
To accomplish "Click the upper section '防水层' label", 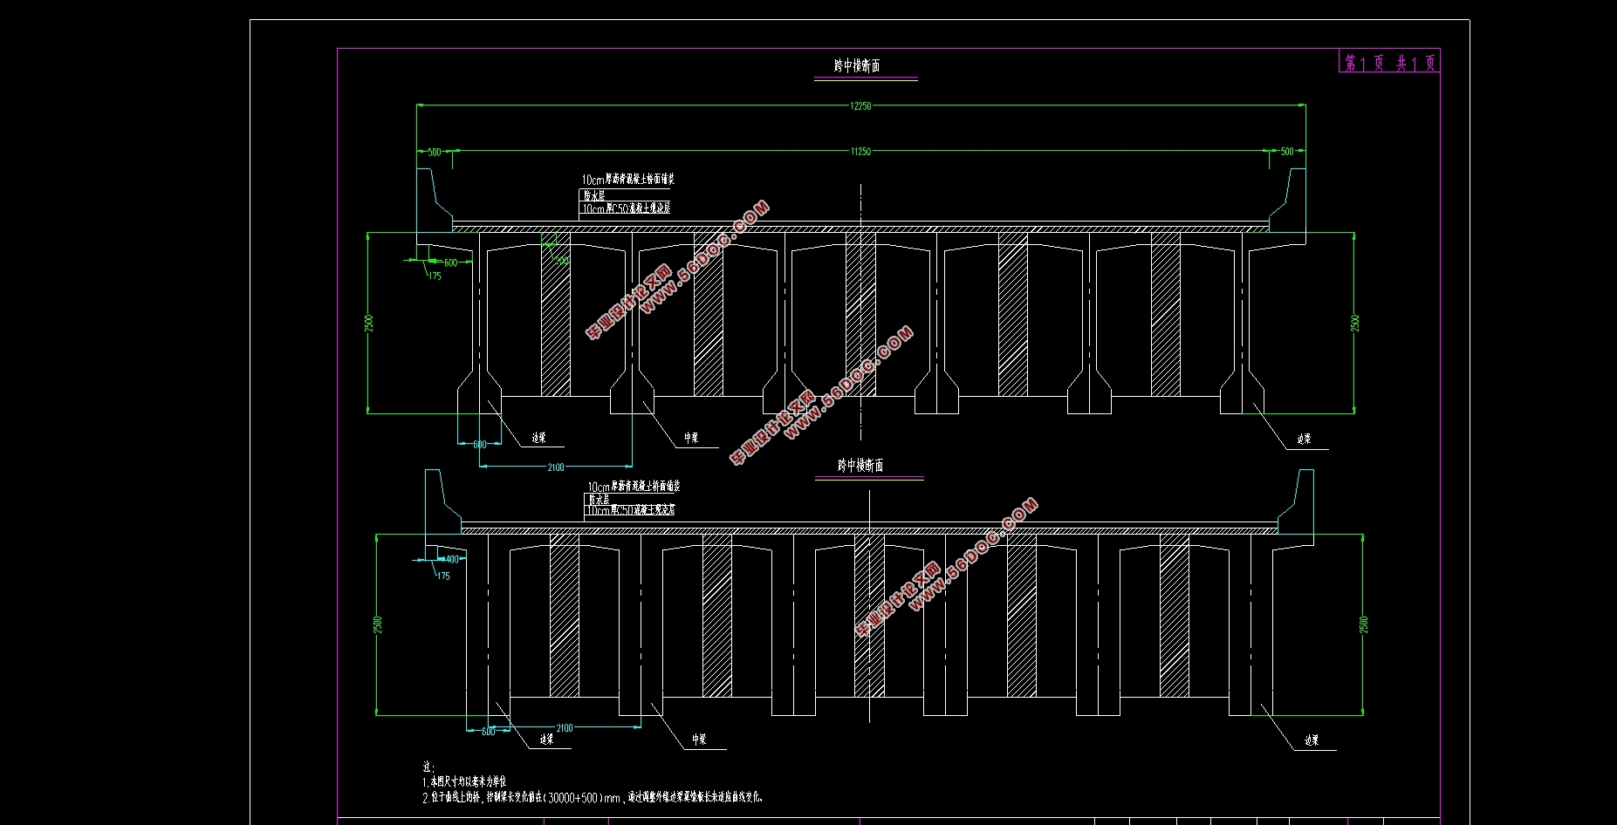I will pyautogui.click(x=594, y=196).
